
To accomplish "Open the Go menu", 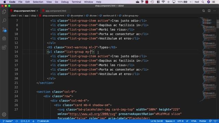I will 56,2.
